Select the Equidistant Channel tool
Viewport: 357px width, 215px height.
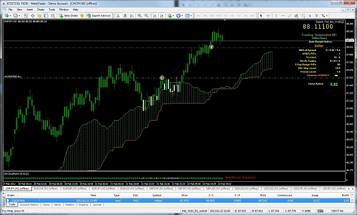pyautogui.click(x=296, y=15)
